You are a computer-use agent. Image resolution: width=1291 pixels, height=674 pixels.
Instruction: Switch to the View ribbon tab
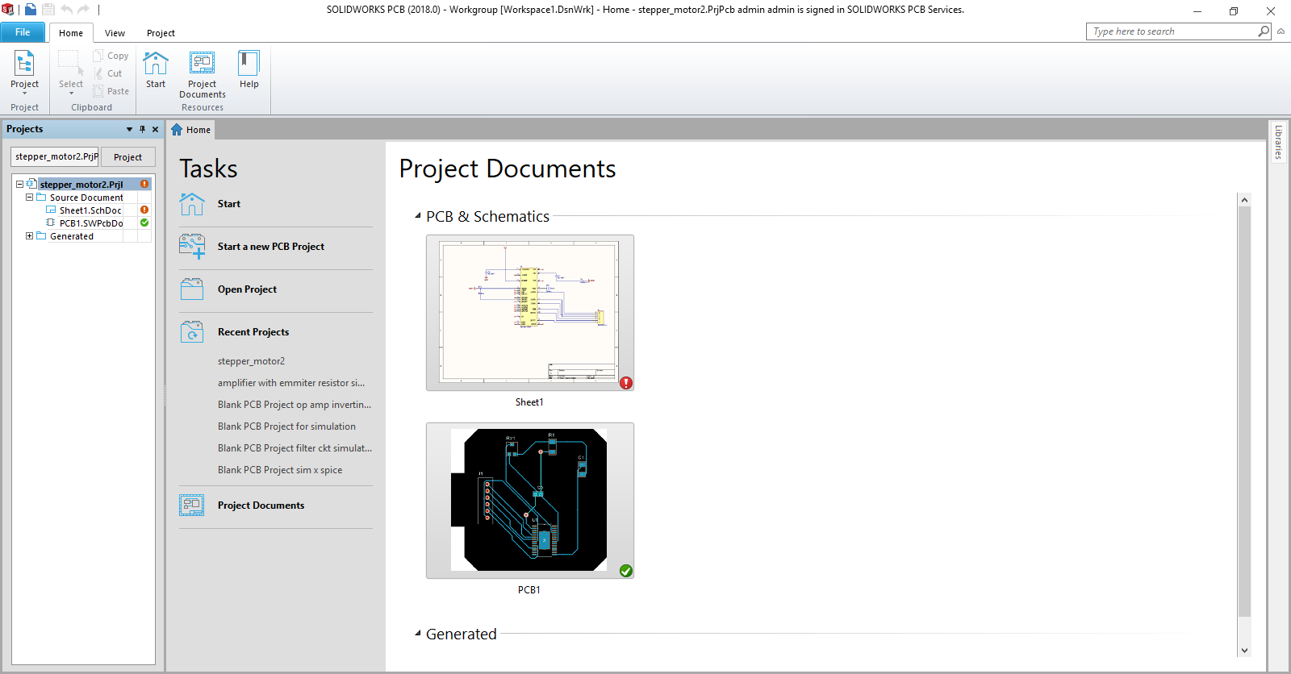click(115, 33)
